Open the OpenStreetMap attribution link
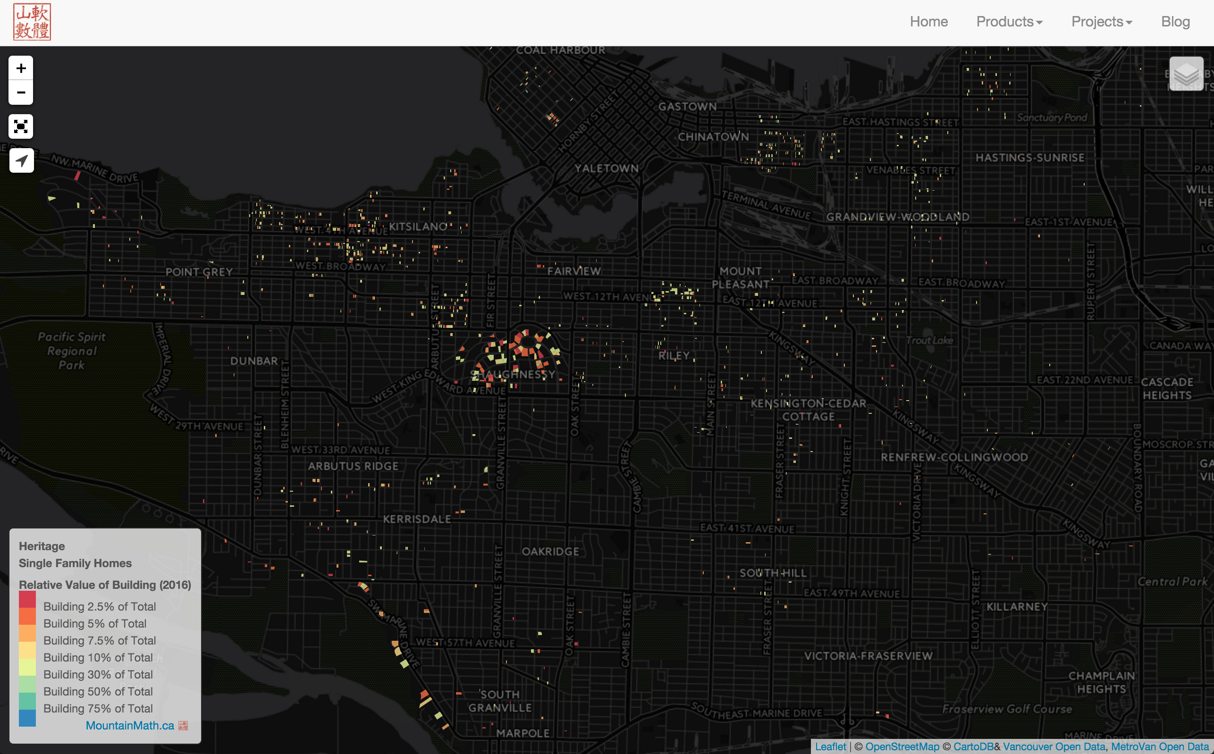 (902, 746)
